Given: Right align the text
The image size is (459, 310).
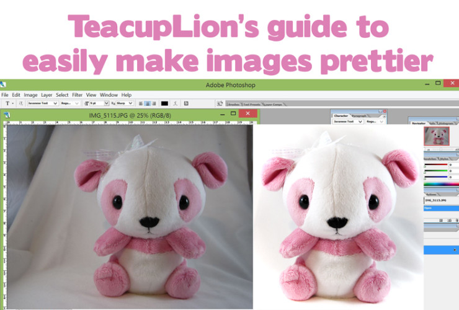Looking at the screenshot, I should (x=154, y=104).
